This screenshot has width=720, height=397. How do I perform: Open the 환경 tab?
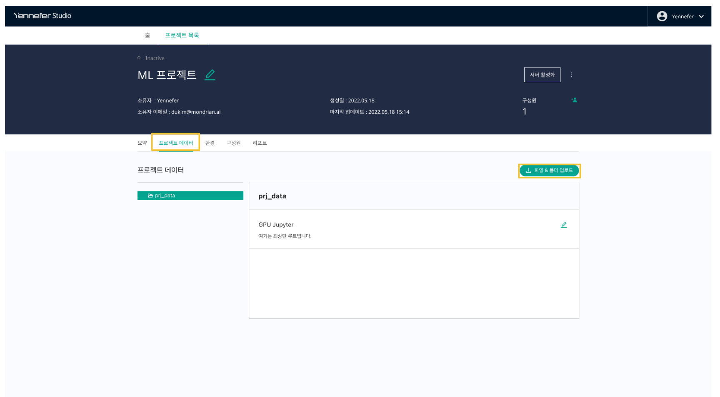(210, 143)
